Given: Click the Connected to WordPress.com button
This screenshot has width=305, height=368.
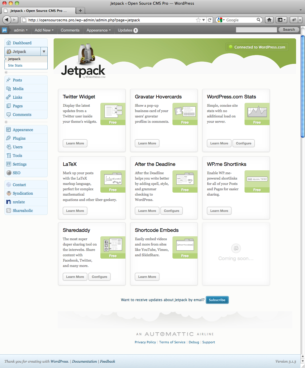Looking at the screenshot, I should click(257, 47).
